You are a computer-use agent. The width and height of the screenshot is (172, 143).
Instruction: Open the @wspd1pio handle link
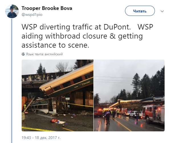coord(32,15)
